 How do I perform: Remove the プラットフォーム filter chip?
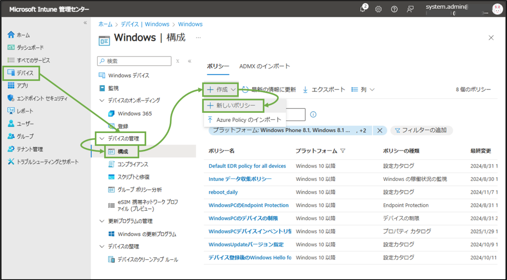coord(379,130)
